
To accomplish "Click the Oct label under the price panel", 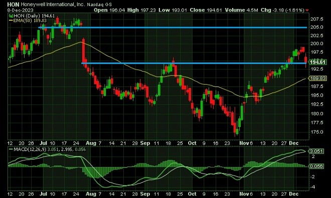I will [192, 143].
